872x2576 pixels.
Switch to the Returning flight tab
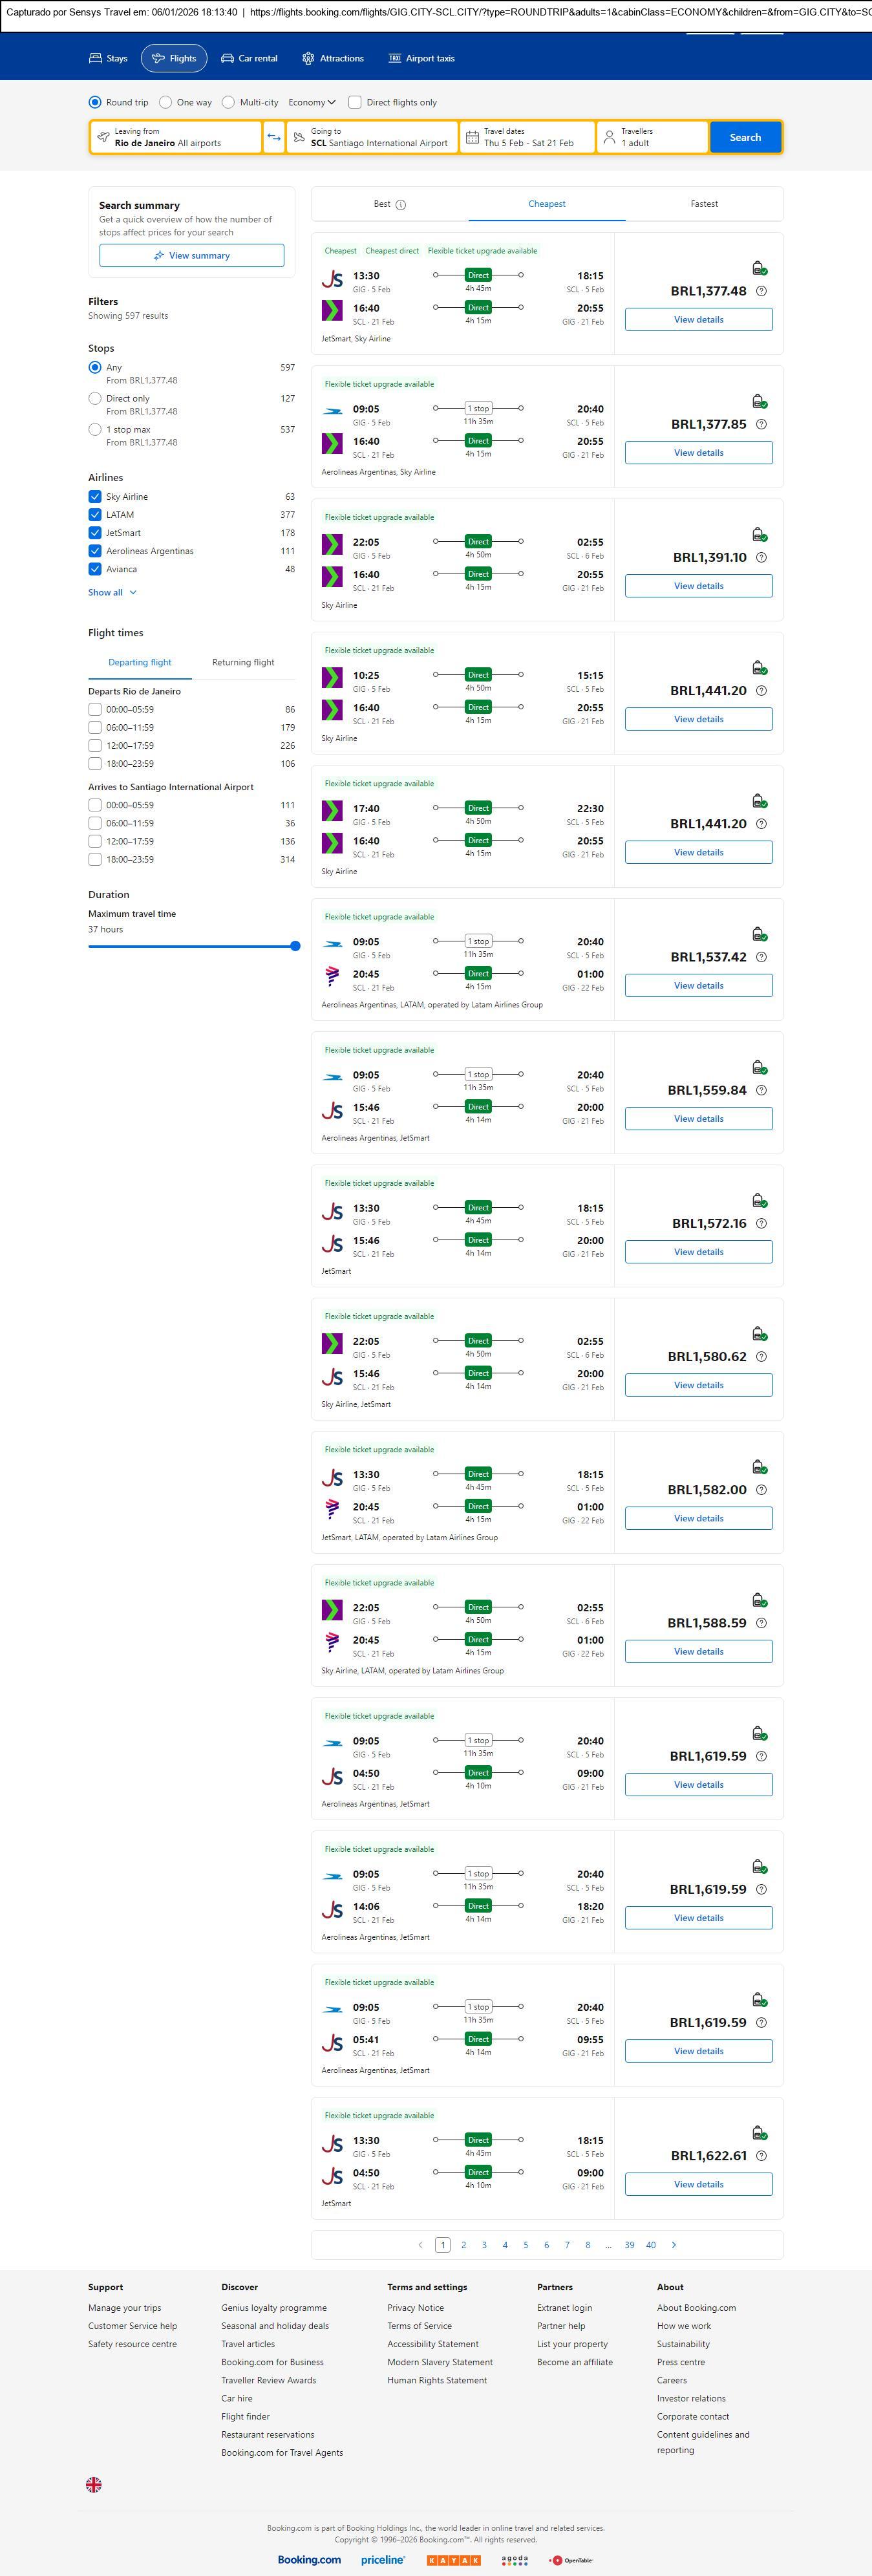[243, 662]
